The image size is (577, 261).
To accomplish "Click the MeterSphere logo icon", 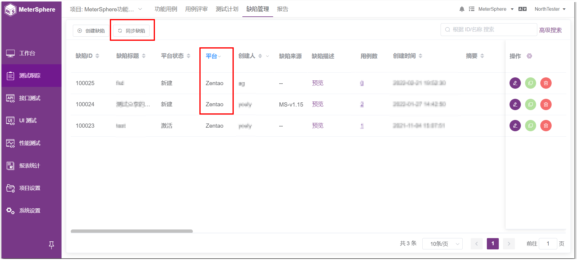I will 10,10.
